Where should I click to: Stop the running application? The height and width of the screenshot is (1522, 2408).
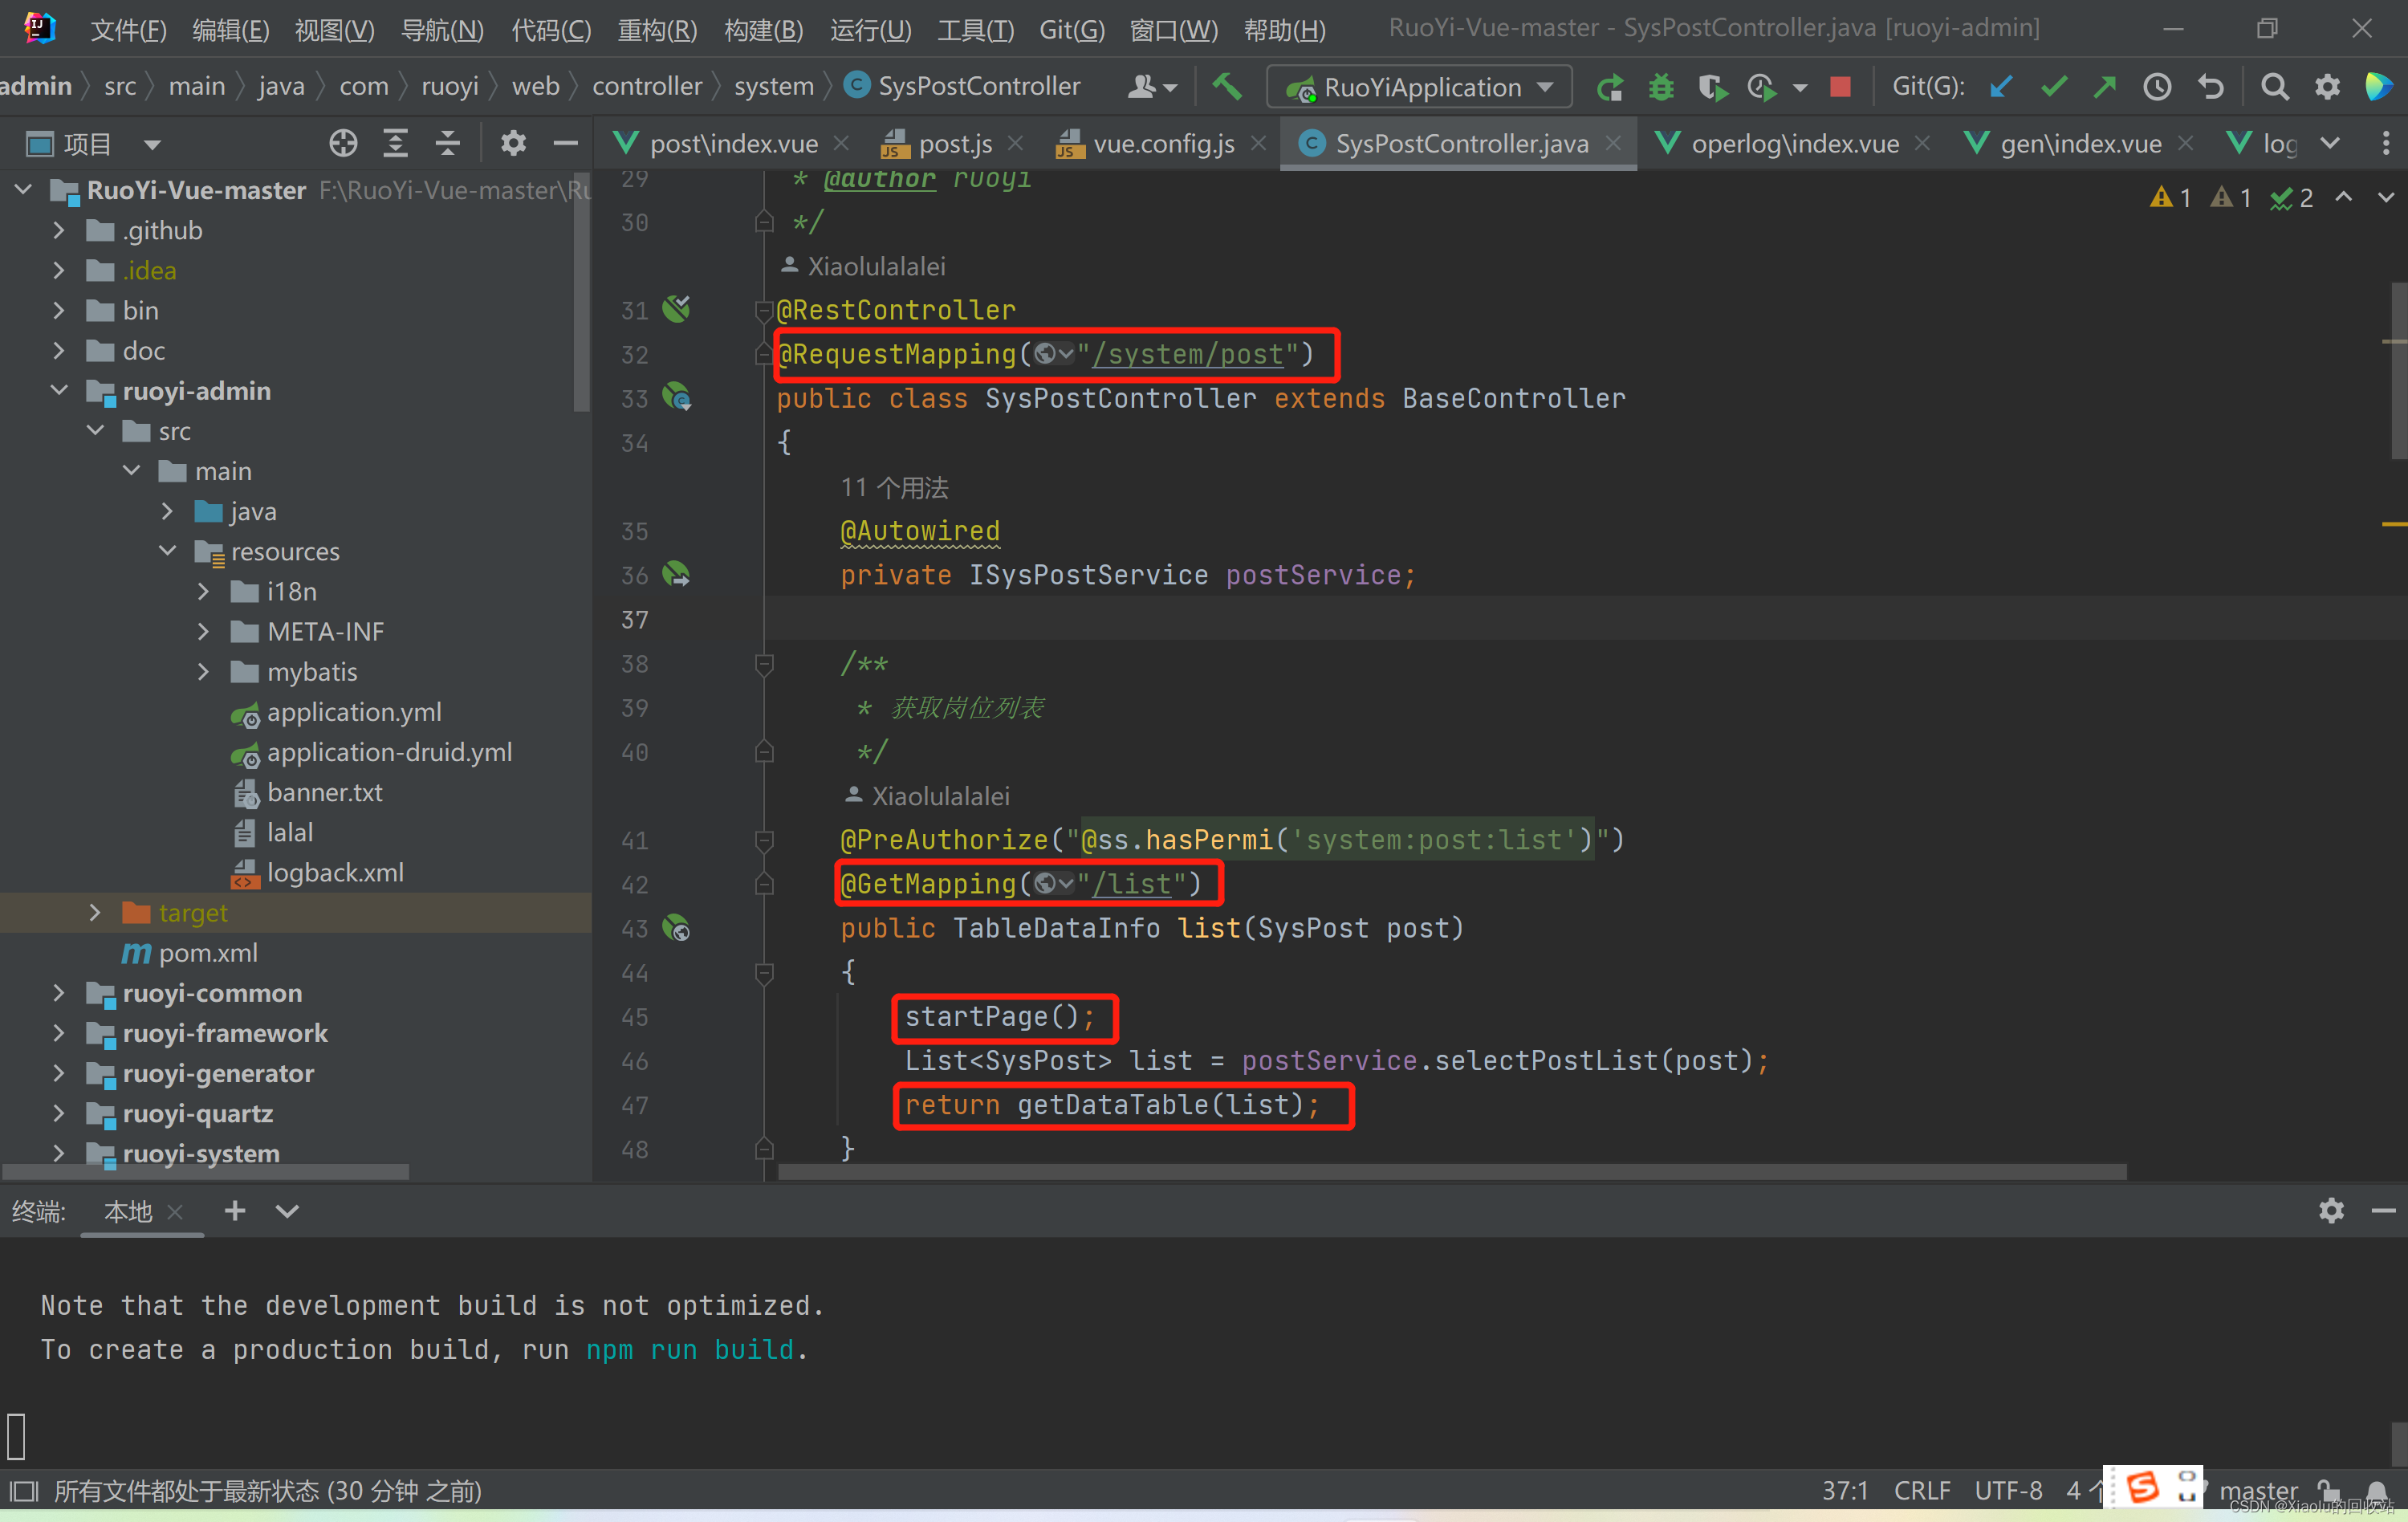tap(1840, 87)
